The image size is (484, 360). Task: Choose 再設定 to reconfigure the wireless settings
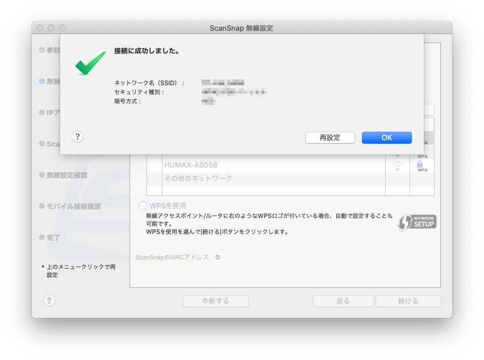point(329,137)
